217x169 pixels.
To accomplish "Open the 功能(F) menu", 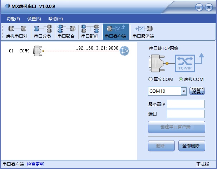I will (13, 19).
